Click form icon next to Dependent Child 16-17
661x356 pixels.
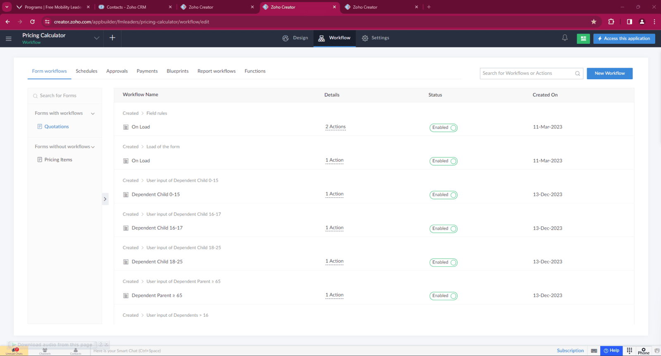point(126,228)
